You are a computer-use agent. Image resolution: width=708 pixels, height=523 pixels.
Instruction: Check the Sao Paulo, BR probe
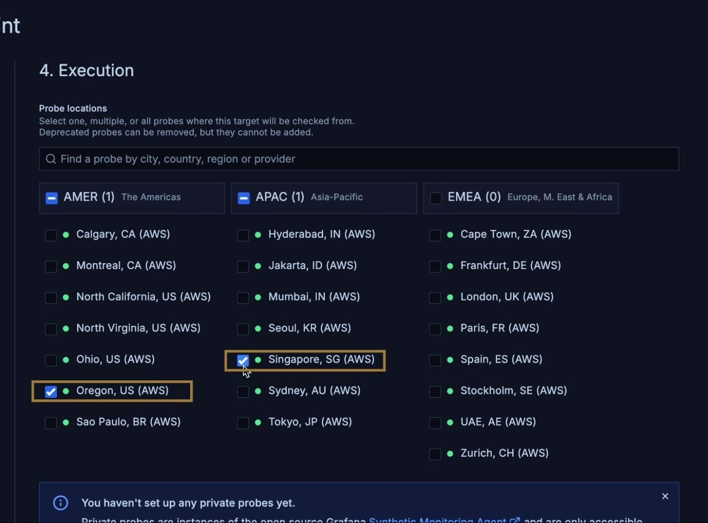coord(51,423)
